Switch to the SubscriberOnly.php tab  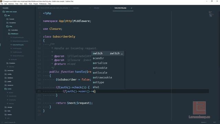[120, 8]
